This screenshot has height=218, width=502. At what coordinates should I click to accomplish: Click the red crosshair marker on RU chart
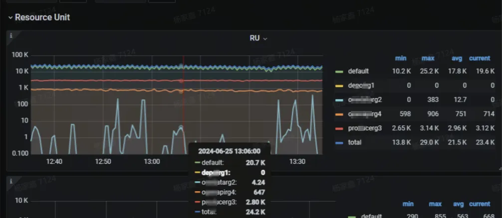click(182, 80)
